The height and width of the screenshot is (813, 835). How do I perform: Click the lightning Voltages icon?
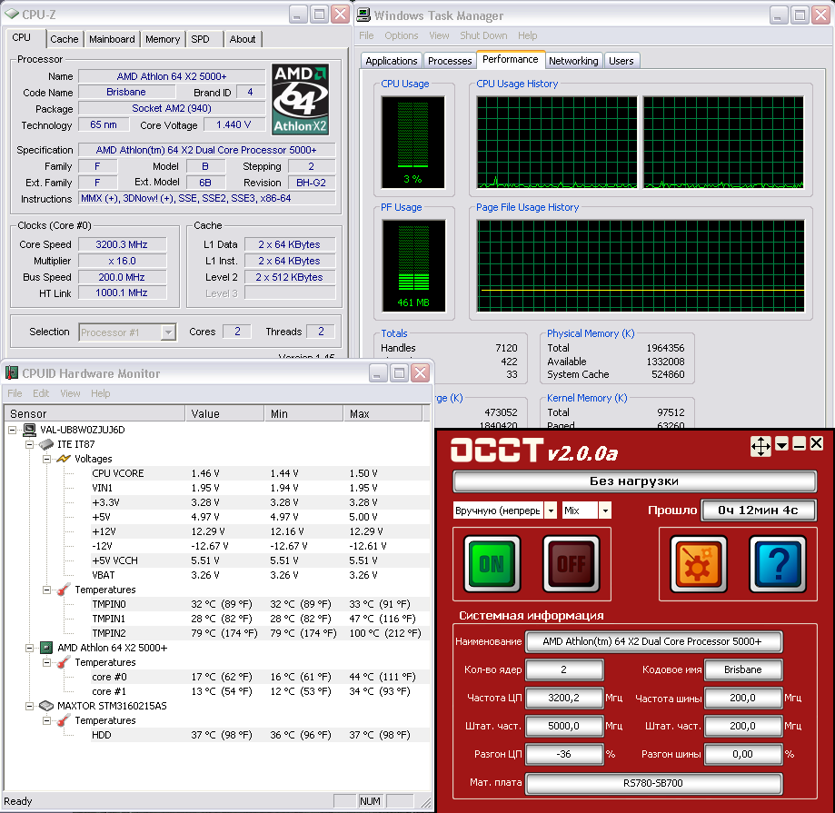[x=64, y=459]
